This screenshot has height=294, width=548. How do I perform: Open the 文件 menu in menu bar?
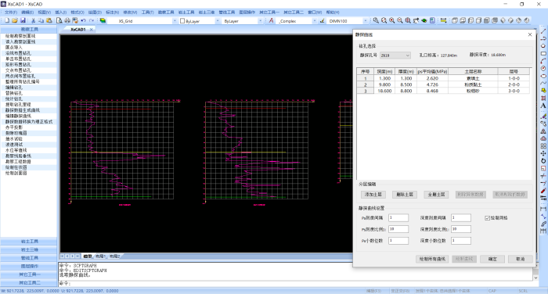tap(10, 13)
